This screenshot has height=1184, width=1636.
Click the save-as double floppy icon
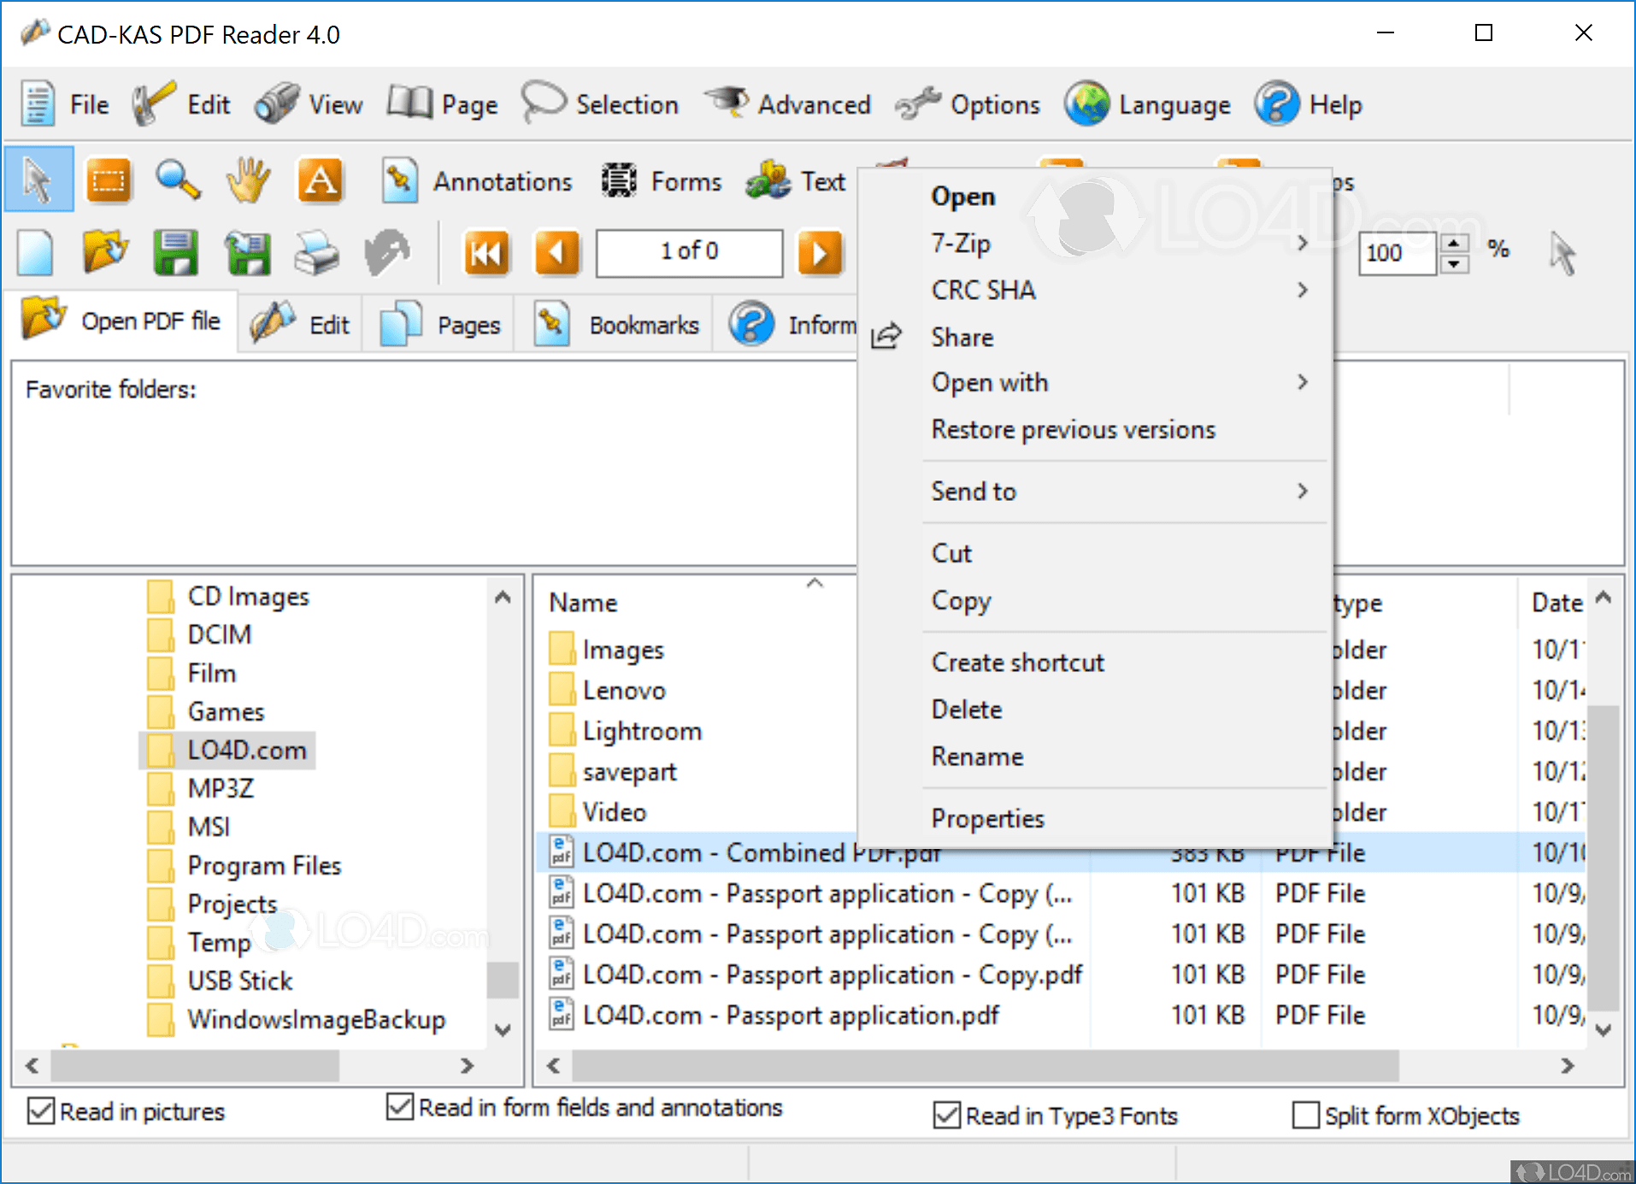click(x=248, y=252)
